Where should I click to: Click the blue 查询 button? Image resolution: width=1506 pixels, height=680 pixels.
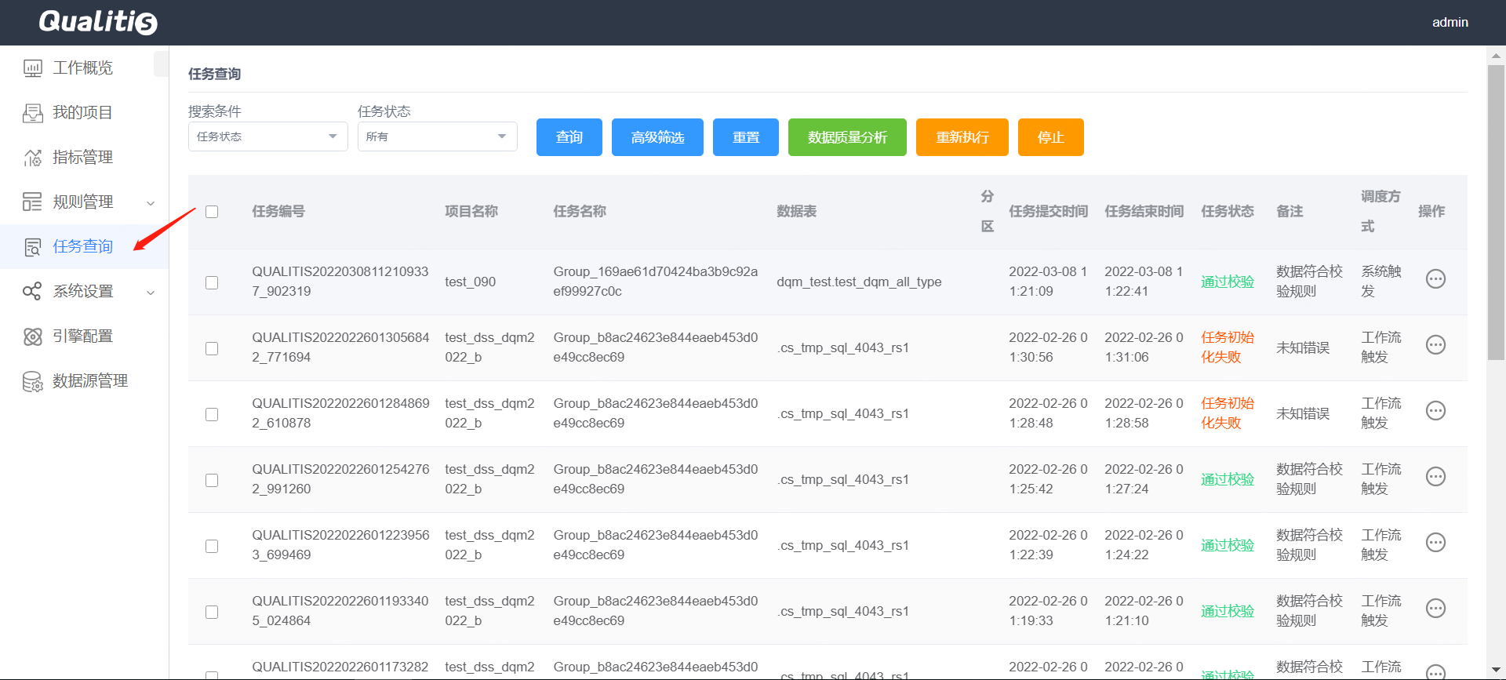(569, 137)
